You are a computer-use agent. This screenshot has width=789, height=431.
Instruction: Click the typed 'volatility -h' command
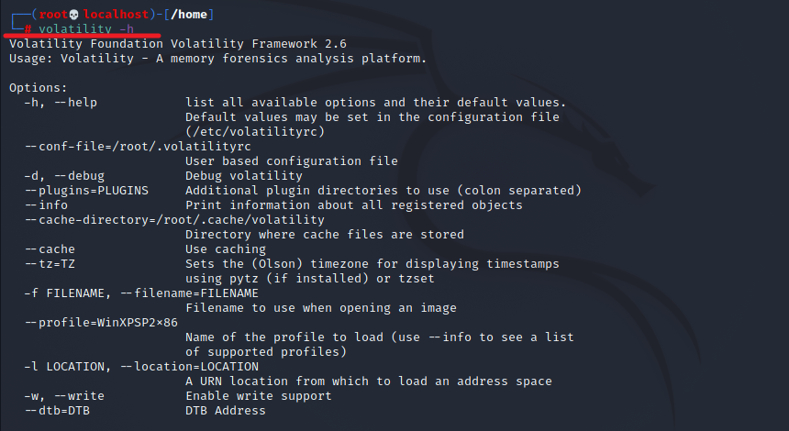91,29
